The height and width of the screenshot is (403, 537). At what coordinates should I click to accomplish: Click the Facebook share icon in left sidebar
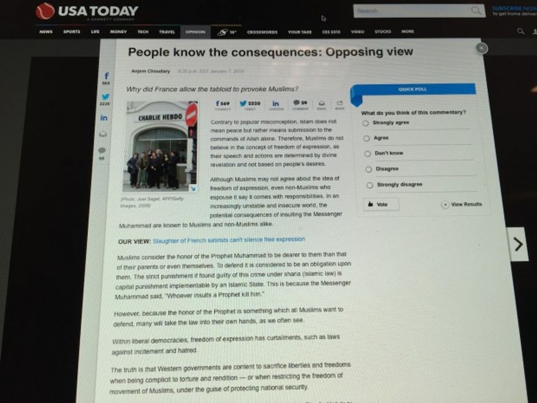(x=107, y=76)
